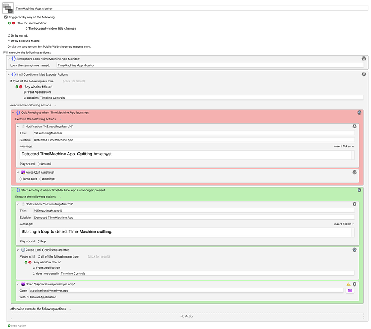The image size is (371, 329).
Task: Toggle the 'otherwise execute the following actions' chevron
Action: 70,309
